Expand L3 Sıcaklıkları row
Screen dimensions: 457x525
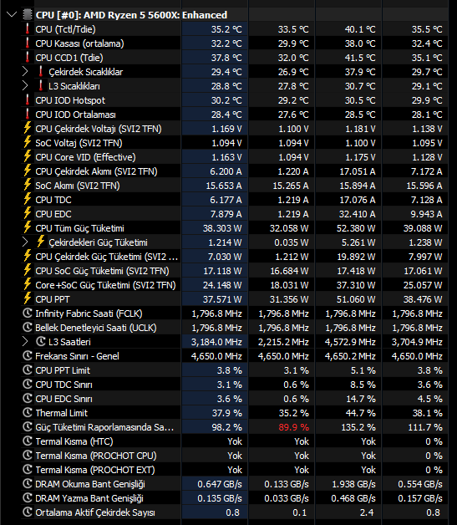25,86
